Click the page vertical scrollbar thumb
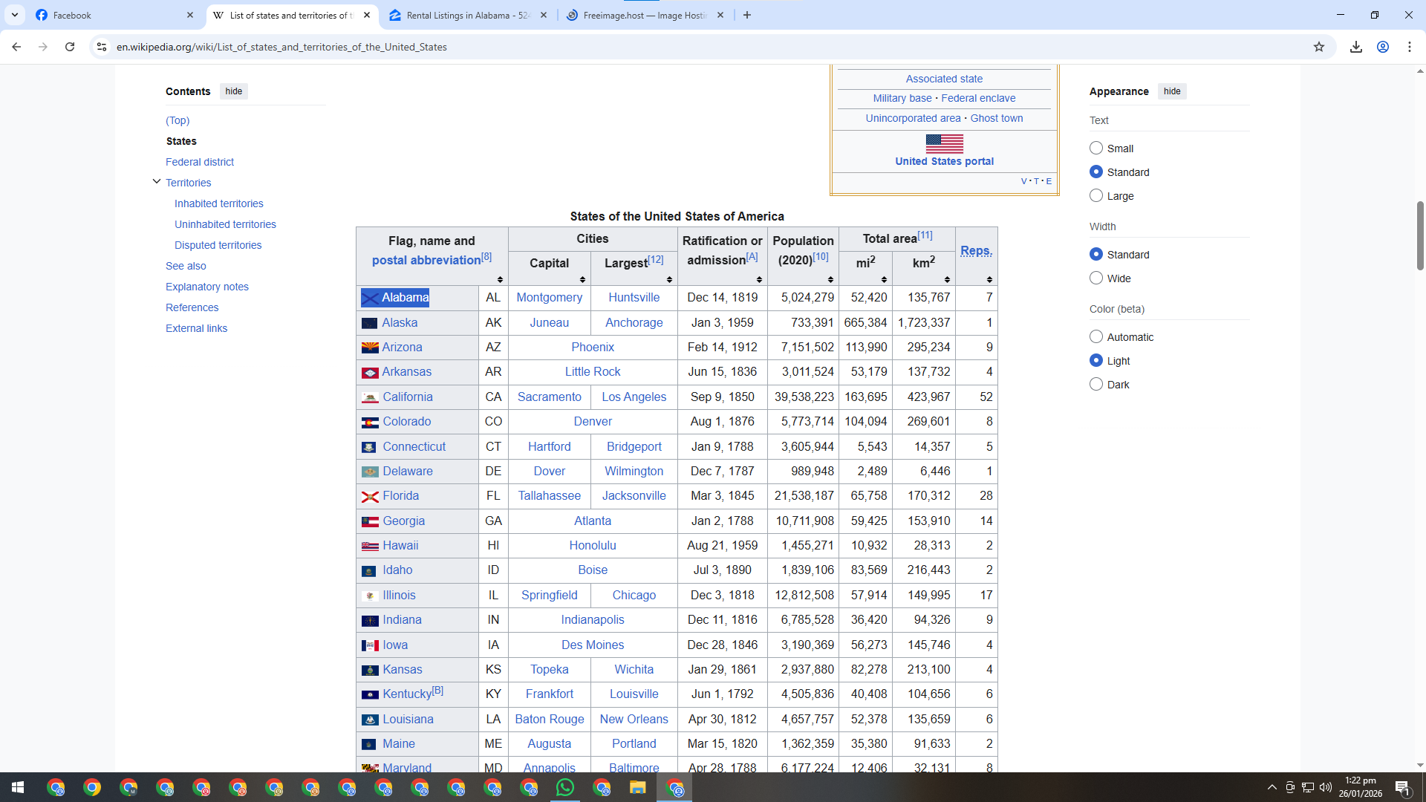Viewport: 1426px width, 802px height. tap(1420, 235)
